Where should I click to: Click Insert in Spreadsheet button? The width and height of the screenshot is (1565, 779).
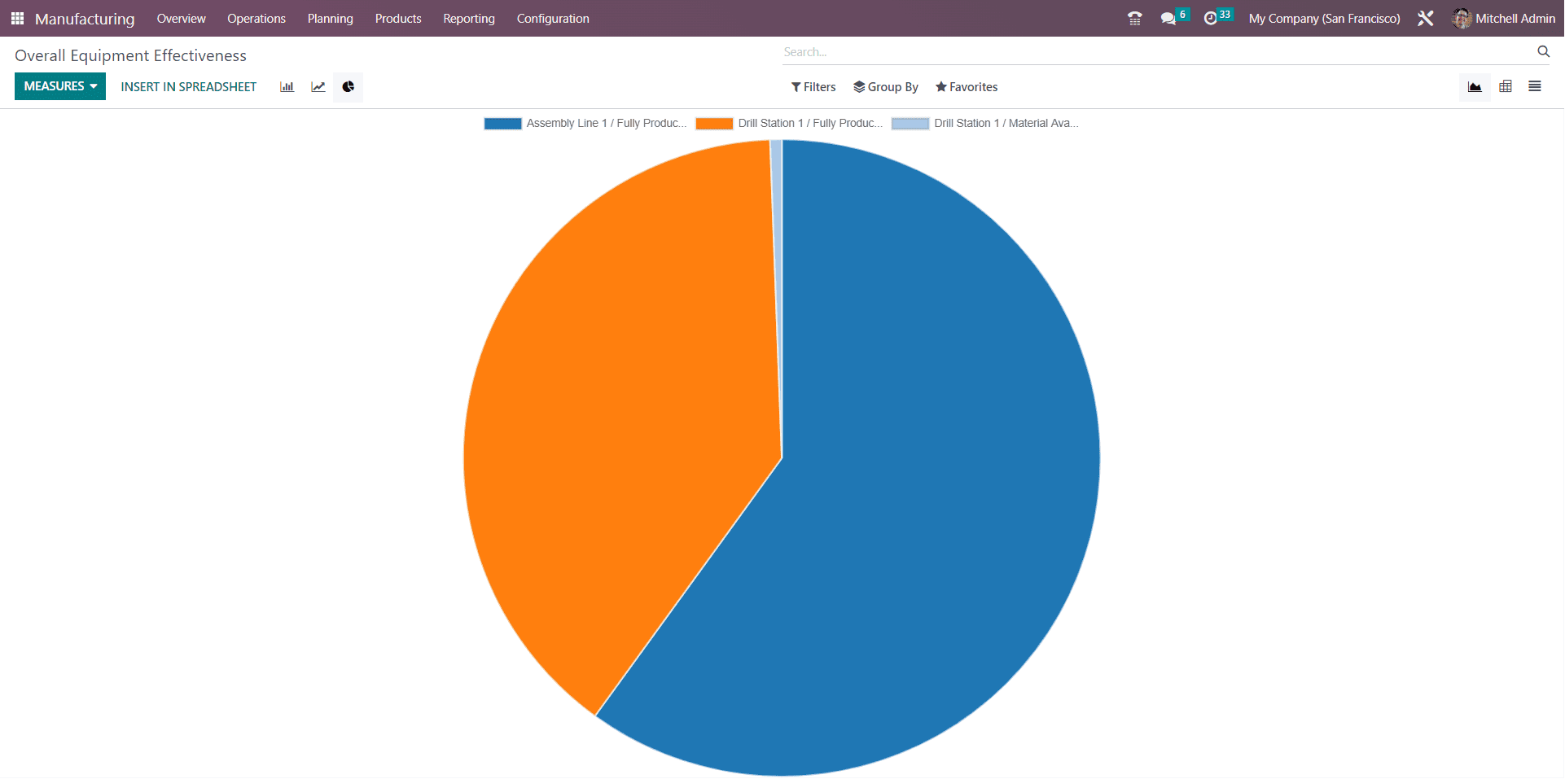point(188,87)
